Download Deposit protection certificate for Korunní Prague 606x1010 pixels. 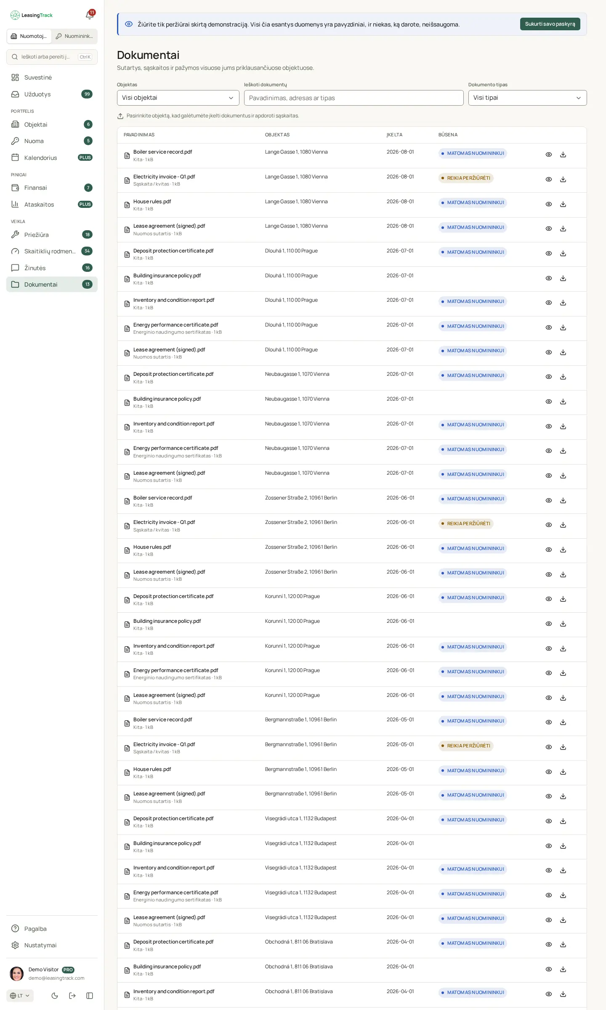(x=563, y=599)
